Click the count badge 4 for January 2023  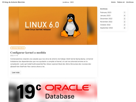[124, 16]
